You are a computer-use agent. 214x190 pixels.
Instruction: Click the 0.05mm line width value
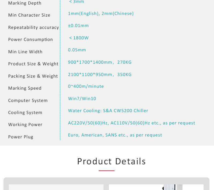[77, 50]
